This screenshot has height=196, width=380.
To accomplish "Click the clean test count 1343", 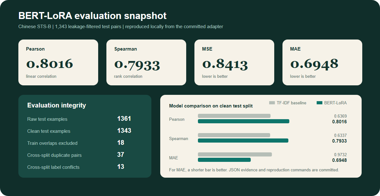I will coord(124,131).
